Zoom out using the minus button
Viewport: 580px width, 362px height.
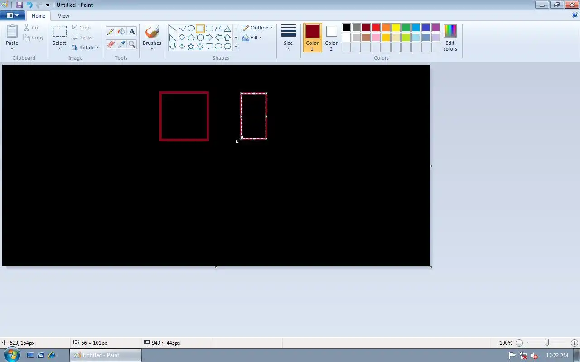[x=519, y=343]
